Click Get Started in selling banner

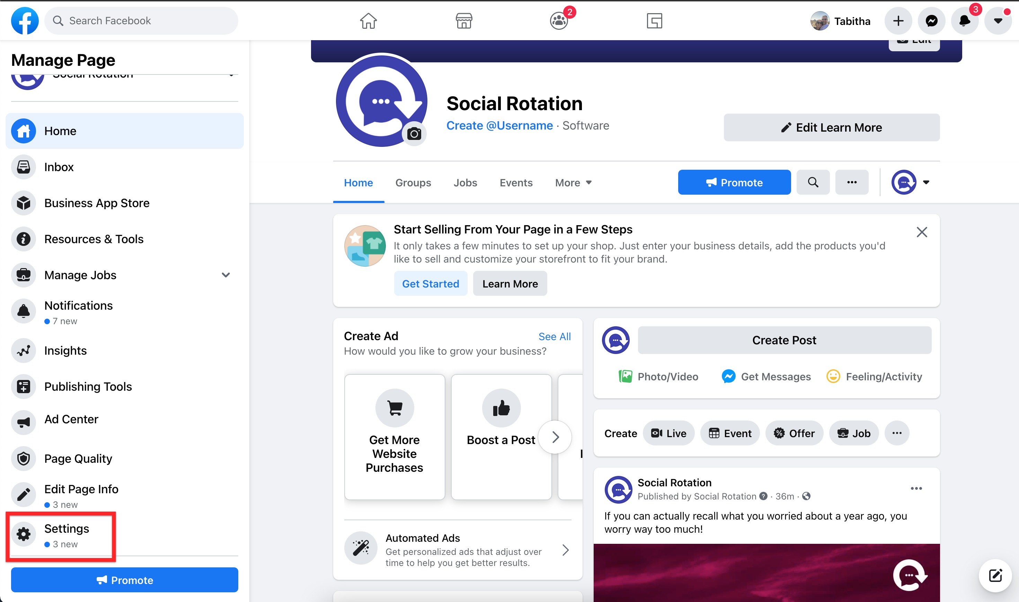(x=431, y=284)
